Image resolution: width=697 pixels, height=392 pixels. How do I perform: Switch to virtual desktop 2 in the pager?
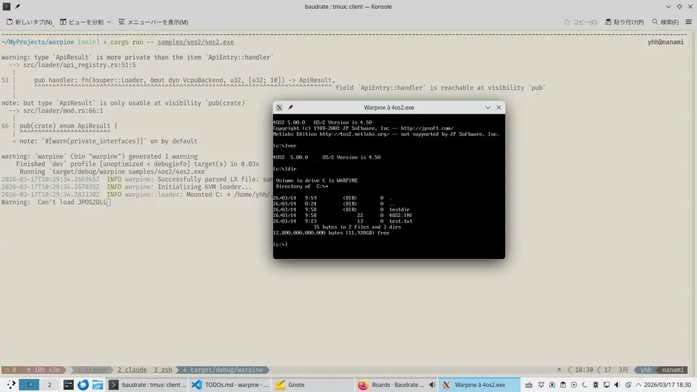[49, 385]
